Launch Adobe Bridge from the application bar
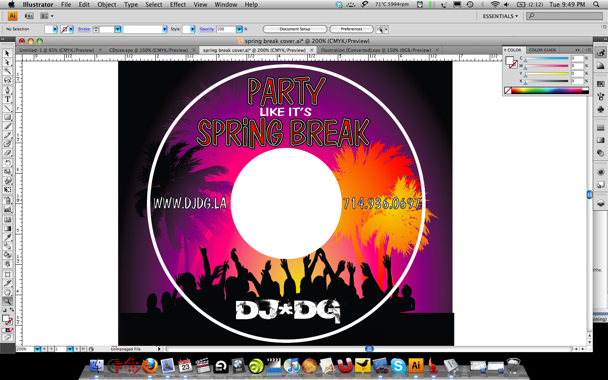Viewport: 608px width, 380px height. coord(29,16)
